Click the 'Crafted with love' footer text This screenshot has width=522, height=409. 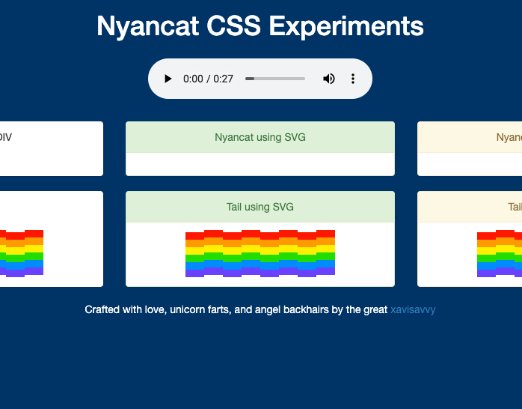[236, 309]
